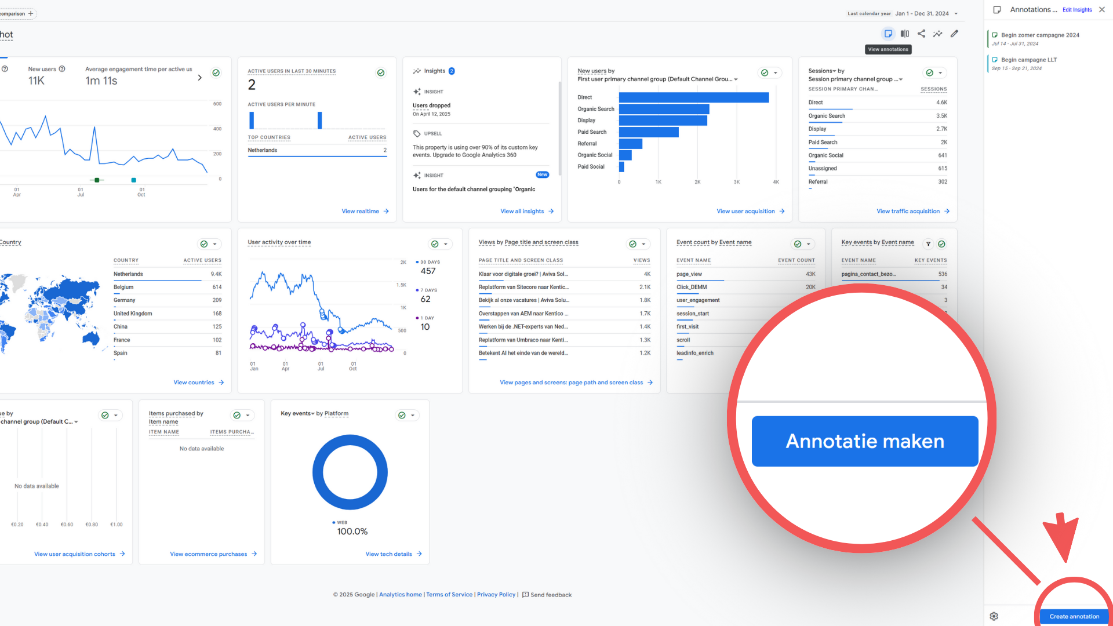Viewport: 1113px width, 626px height.
Task: Click the pencil customize report icon
Action: pyautogui.click(x=954, y=34)
